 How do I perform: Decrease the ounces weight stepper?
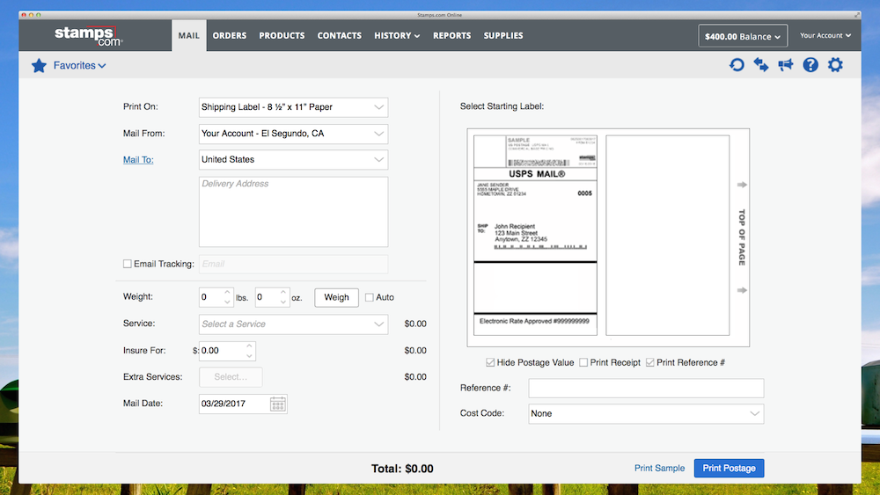coord(283,302)
